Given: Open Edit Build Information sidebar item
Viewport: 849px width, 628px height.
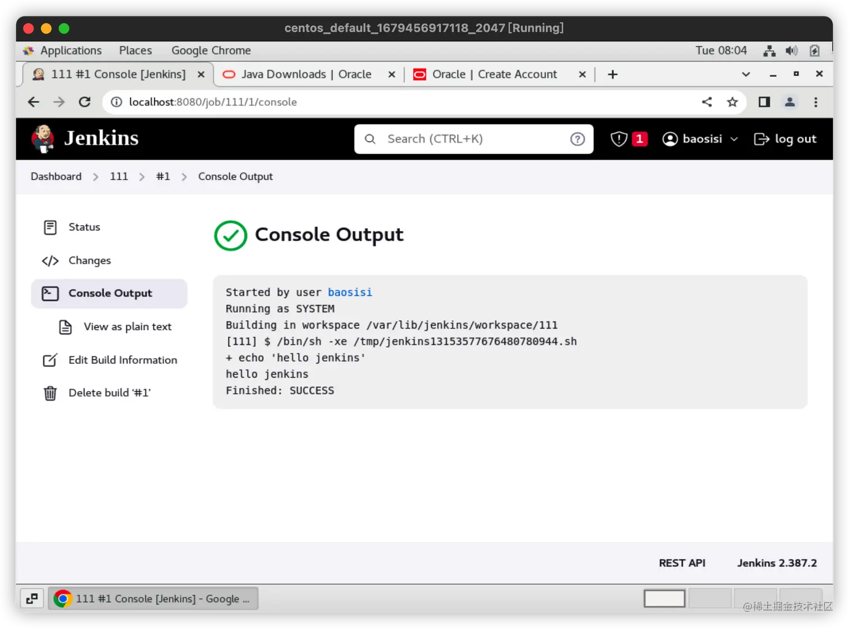Looking at the screenshot, I should click(x=109, y=360).
